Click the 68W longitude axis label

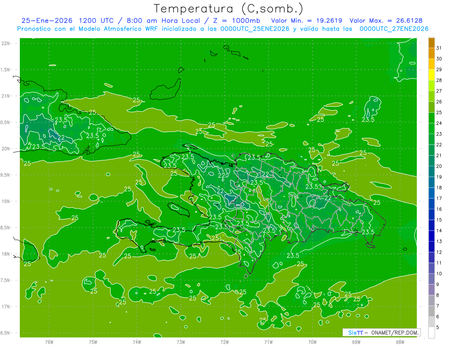coord(400,342)
